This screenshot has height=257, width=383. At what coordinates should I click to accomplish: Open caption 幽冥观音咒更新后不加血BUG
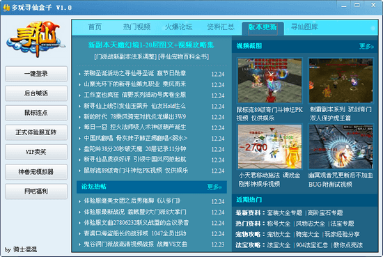tap(341, 180)
